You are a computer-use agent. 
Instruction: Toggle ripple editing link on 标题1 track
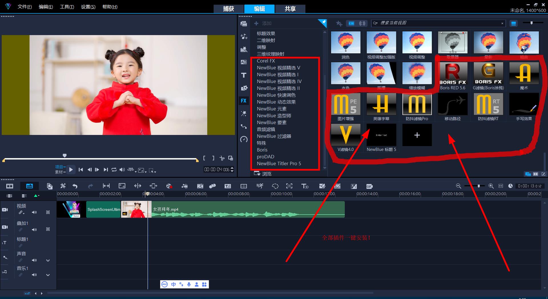pyautogui.click(x=21, y=246)
